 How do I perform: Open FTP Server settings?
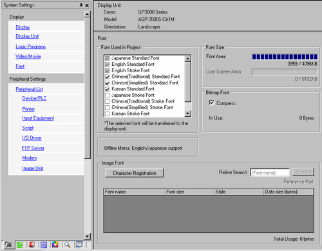(x=33, y=148)
